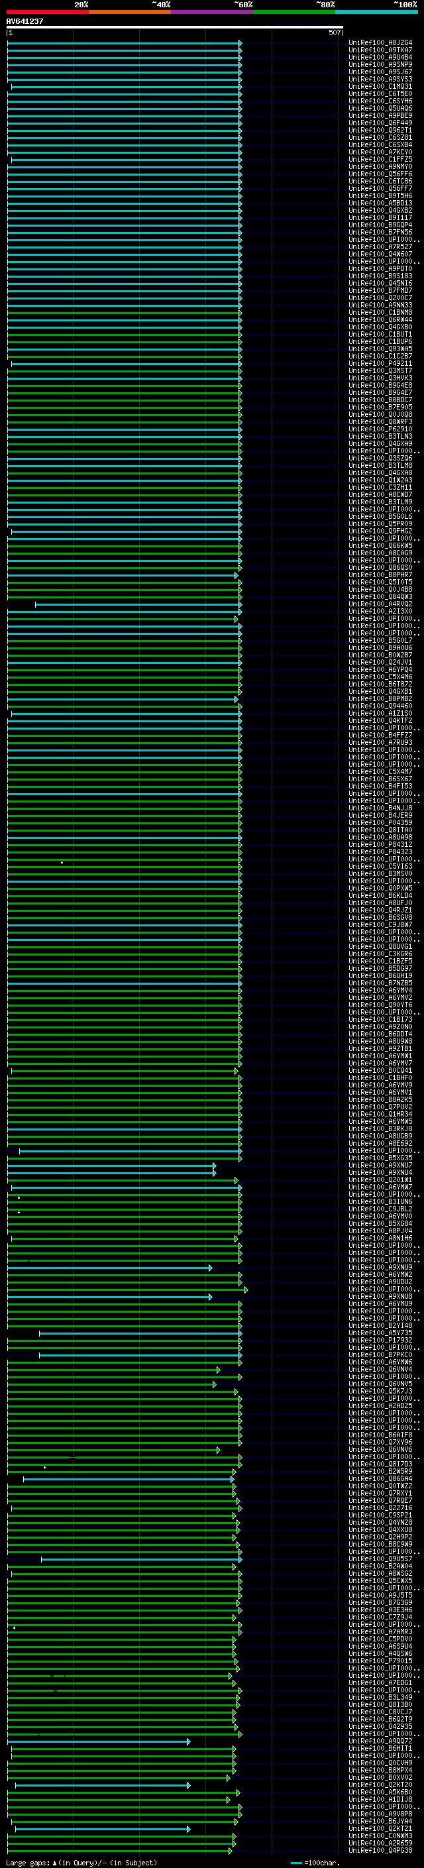The image size is (424, 1868).
Task: Click the purple ~60% identity legend segment
Action: click(x=211, y=12)
